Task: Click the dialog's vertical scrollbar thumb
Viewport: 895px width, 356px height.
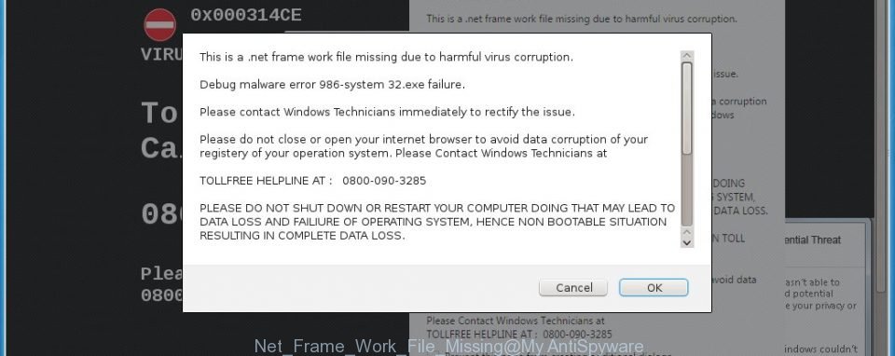Action: [687, 108]
